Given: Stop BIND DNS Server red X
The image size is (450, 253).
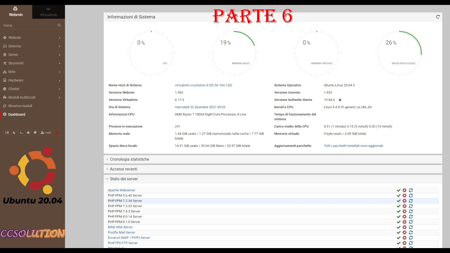Looking at the screenshot, I should (x=405, y=227).
